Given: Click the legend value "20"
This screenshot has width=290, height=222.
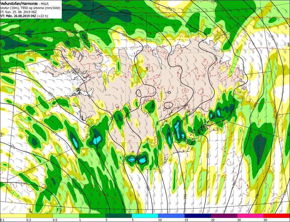Looking at the screenshot, I should click(x=213, y=220).
